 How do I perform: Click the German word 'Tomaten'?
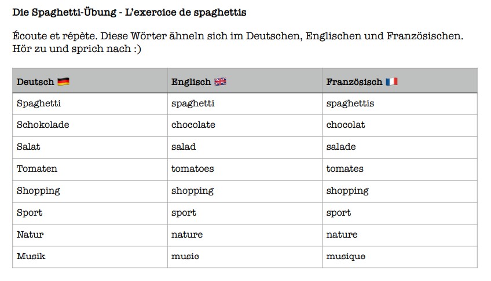click(37, 169)
